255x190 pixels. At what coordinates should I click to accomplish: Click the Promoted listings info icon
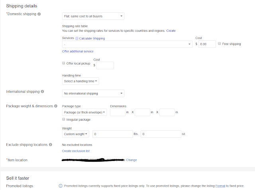point(61,186)
